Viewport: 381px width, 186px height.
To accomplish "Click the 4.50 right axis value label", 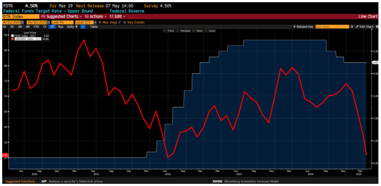I will (x=376, y=62).
